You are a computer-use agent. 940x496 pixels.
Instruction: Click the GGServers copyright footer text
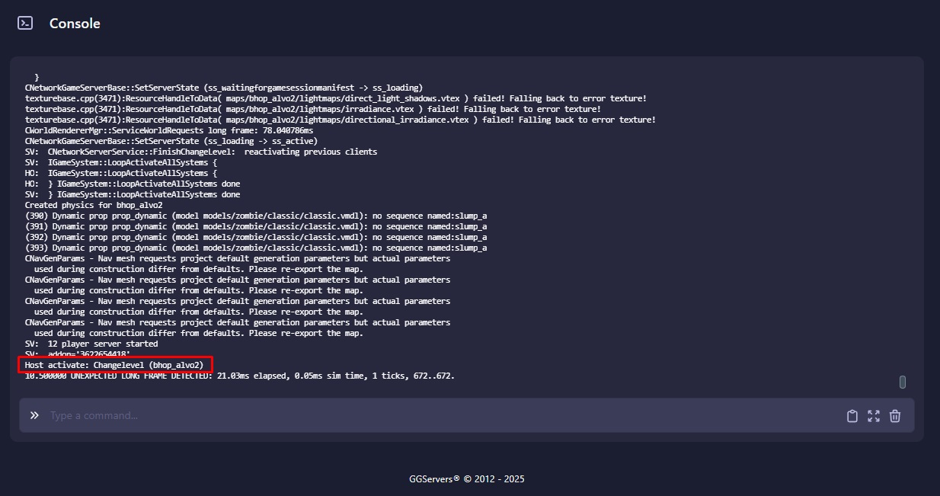tap(467, 479)
